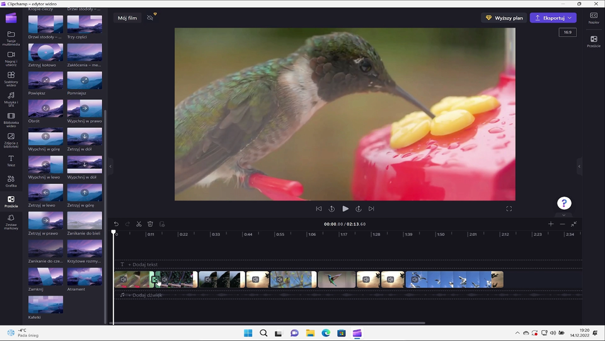Open the Napisy captions panel
The height and width of the screenshot is (341, 605).
pyautogui.click(x=594, y=18)
